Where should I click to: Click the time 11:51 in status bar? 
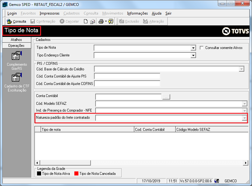click(x=173, y=181)
